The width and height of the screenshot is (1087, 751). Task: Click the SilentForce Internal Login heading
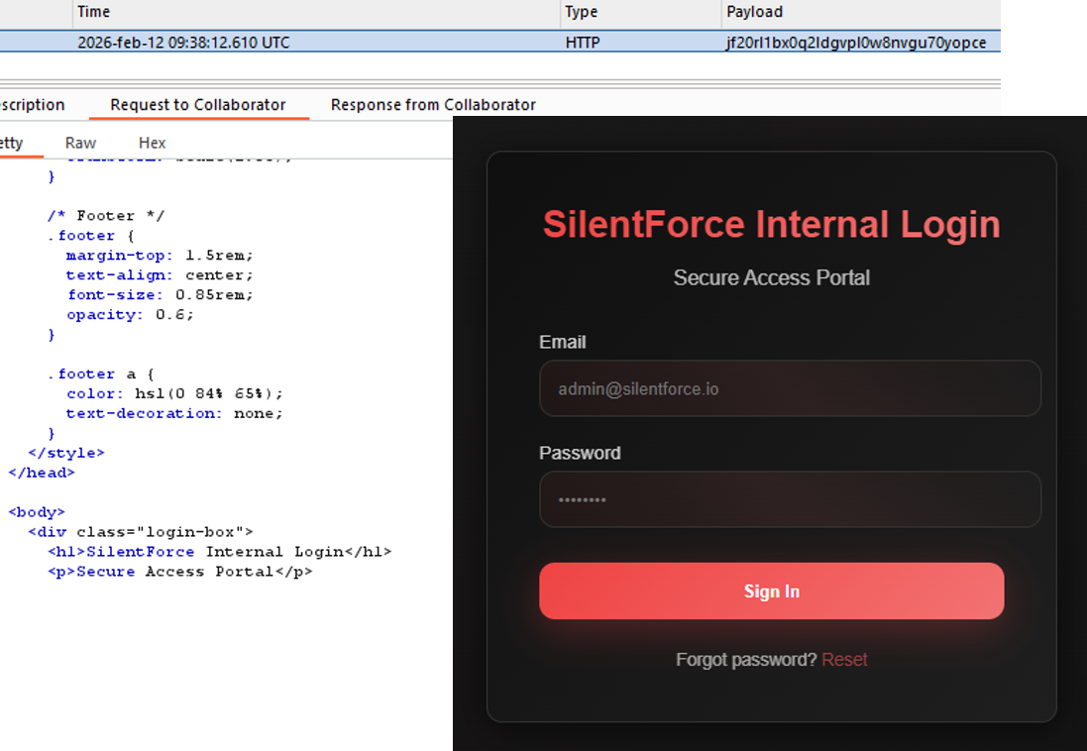[x=771, y=225]
